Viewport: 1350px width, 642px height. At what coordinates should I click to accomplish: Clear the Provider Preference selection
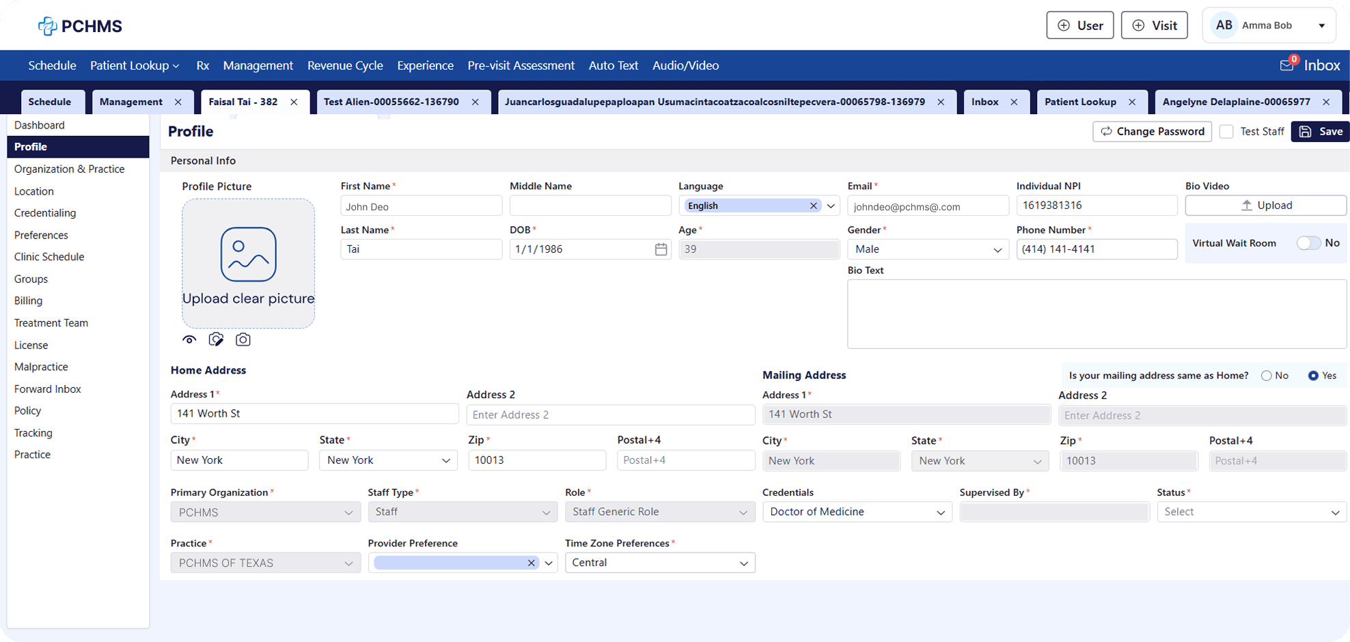531,563
